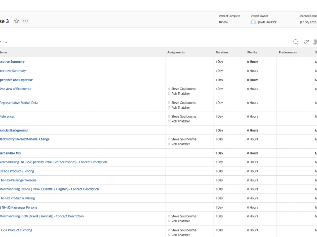The height and width of the screenshot is (237, 317).
Task: Click the person icon beside Rob Thatcher in References row
Action: point(169,121)
